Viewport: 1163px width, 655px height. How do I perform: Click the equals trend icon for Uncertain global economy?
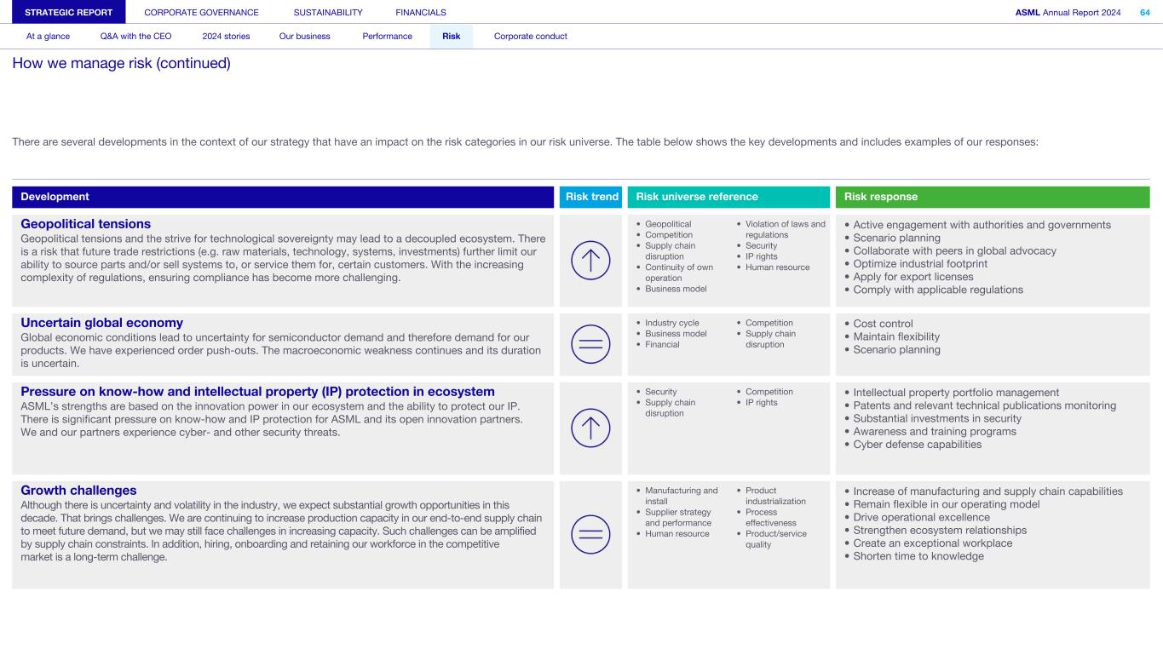590,345
